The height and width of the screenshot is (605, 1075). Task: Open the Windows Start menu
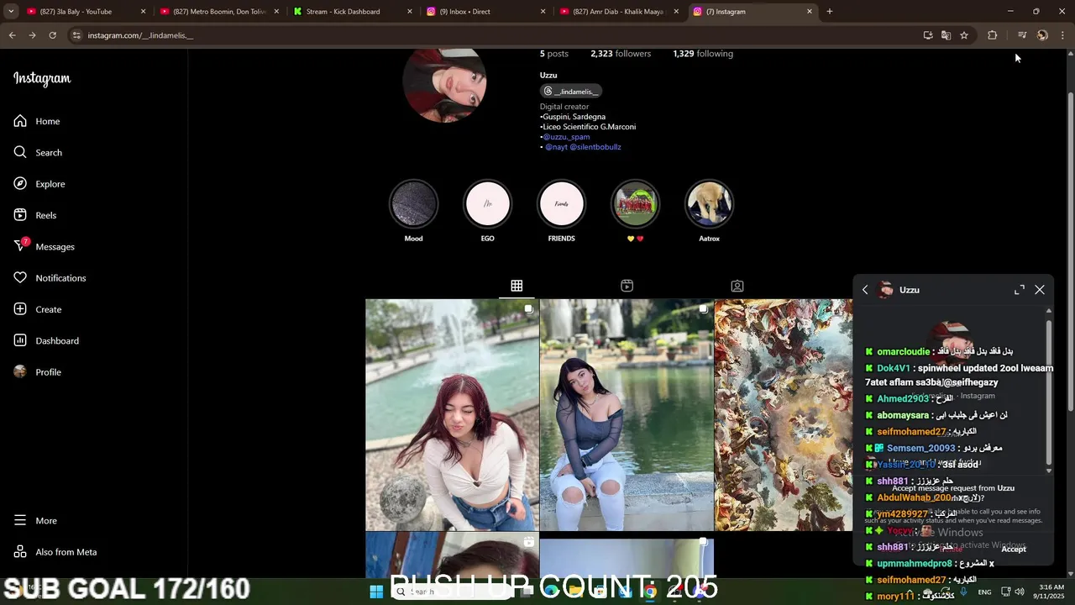[x=376, y=592]
